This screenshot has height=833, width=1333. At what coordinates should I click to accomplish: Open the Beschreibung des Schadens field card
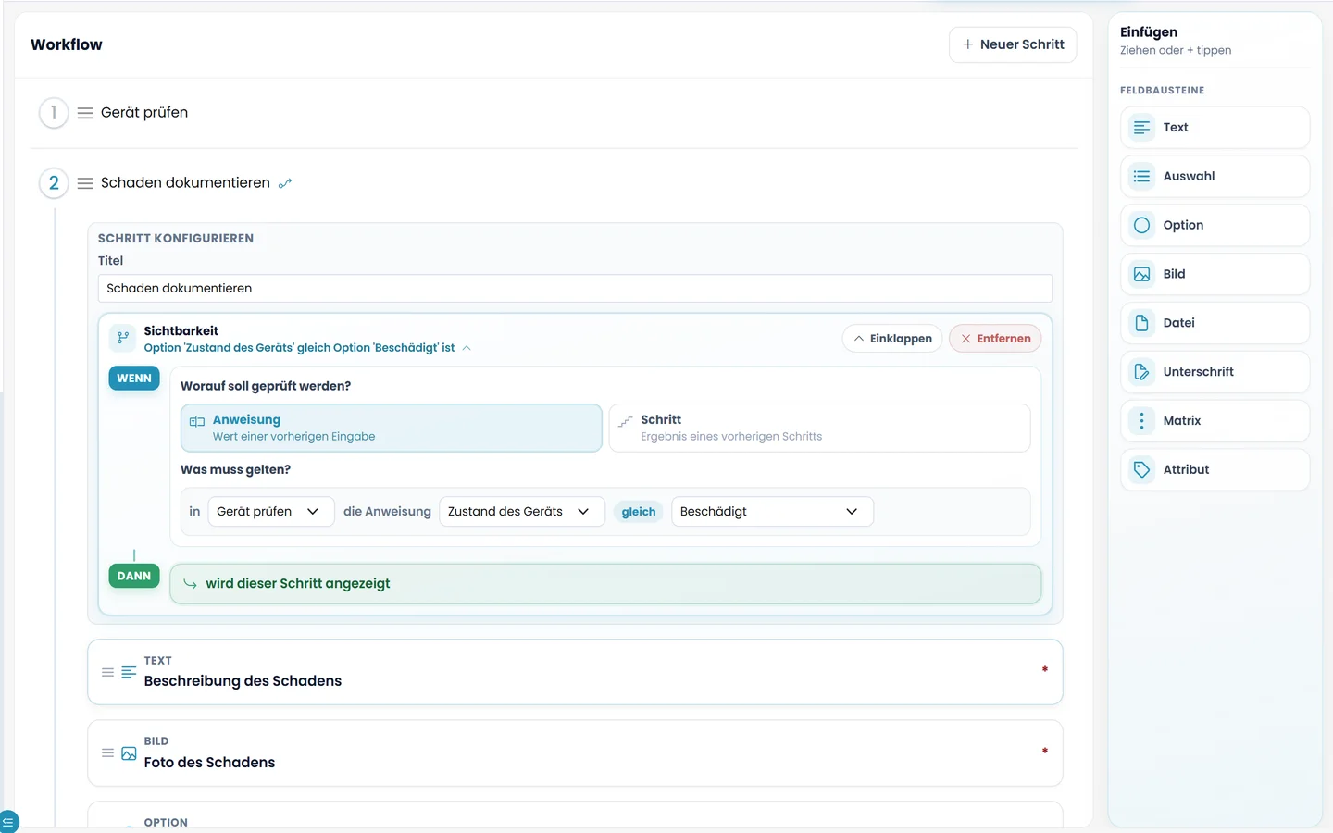tap(575, 672)
